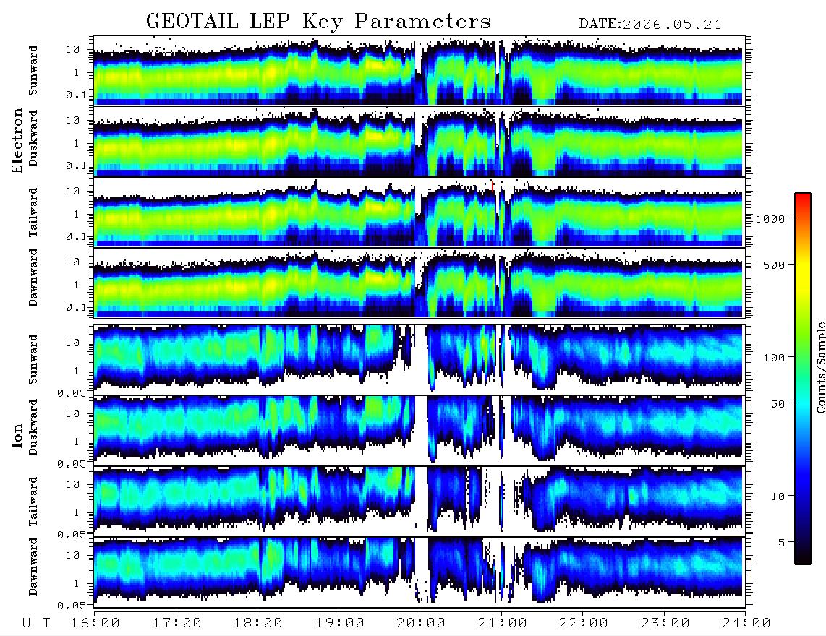Select the Electron "Sunward" panel label
This screenshot has height=636, width=826.
pos(33,71)
